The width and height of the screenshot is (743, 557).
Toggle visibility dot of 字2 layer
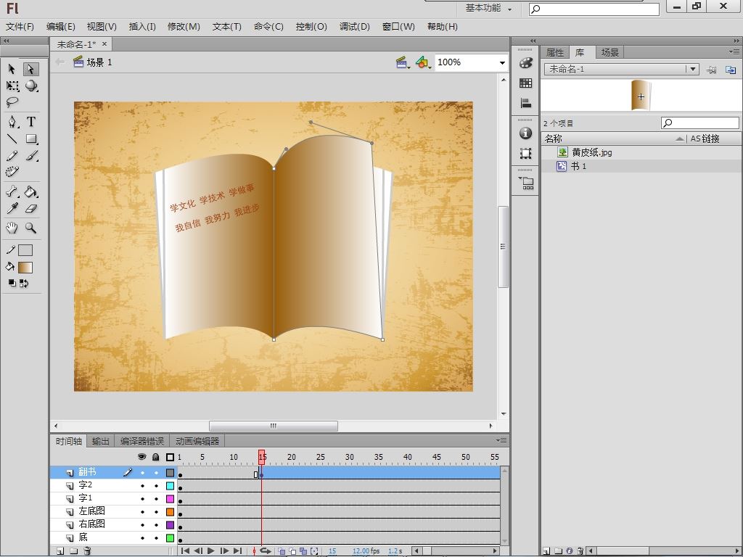142,486
